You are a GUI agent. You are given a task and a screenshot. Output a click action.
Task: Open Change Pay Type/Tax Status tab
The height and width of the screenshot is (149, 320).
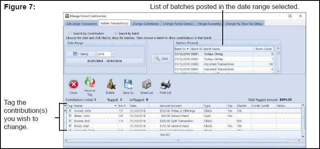(x=244, y=24)
